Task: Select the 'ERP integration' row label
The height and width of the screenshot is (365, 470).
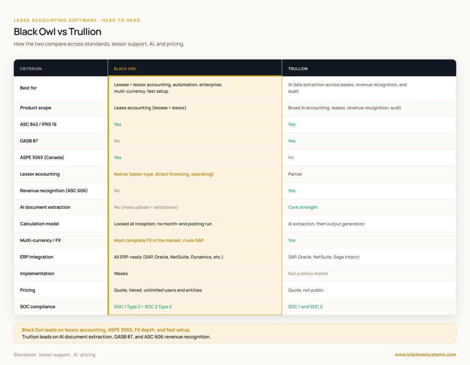Action: pyautogui.click(x=37, y=257)
